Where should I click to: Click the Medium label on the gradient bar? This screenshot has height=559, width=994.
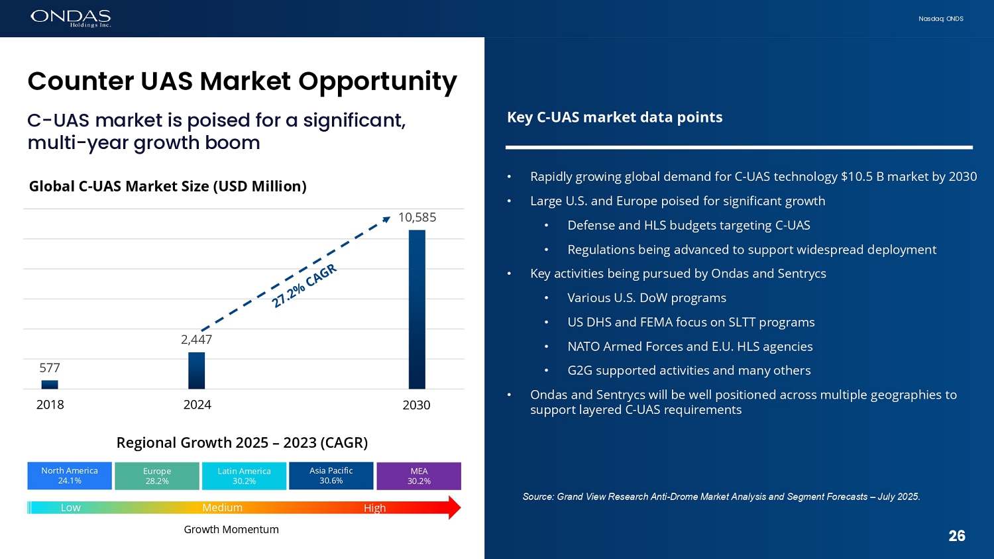(x=222, y=507)
